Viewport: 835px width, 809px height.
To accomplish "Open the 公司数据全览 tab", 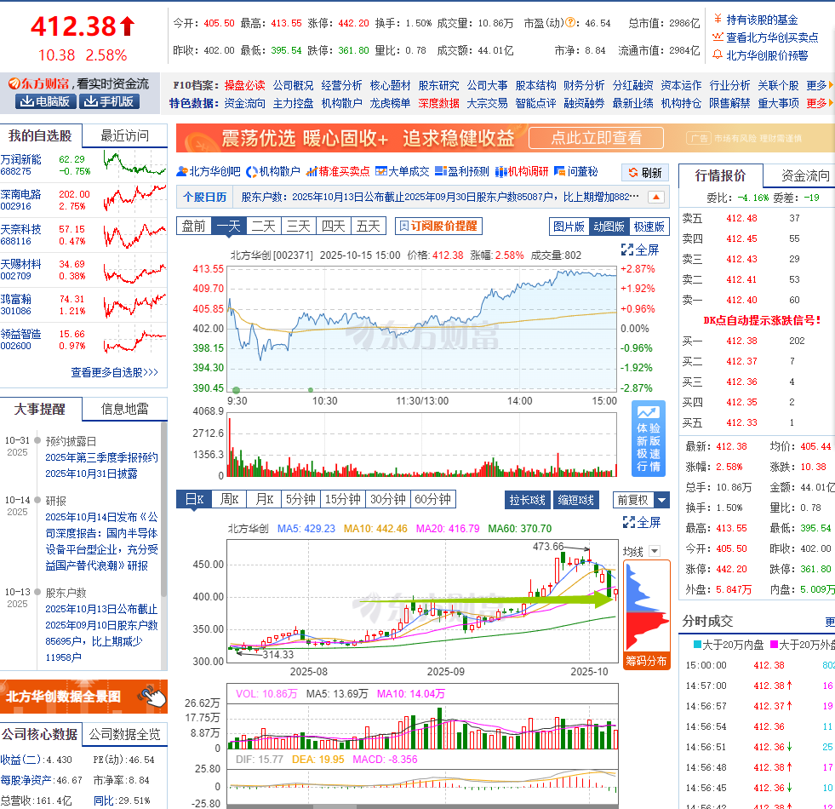I will pos(124,734).
